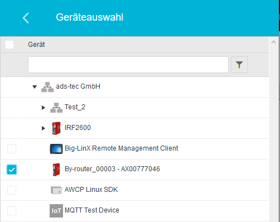This screenshot has height=222, width=280.
Task: Click the MQTT Test Device text
Action: 92,210
